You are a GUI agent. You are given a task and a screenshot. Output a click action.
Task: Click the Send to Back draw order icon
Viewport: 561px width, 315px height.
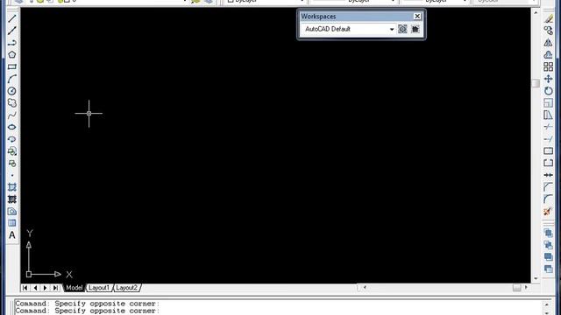[x=548, y=245]
